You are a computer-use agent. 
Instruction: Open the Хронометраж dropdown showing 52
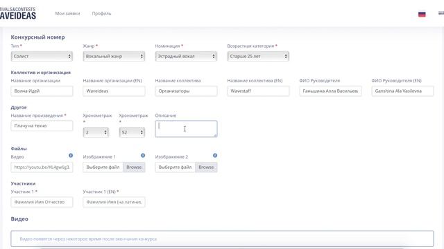coord(132,132)
